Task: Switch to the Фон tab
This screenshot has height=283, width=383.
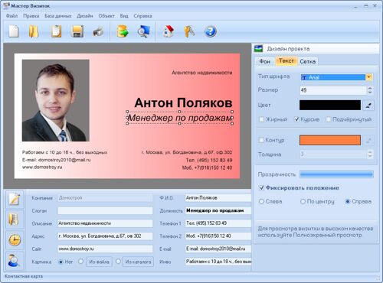Action: [264, 61]
